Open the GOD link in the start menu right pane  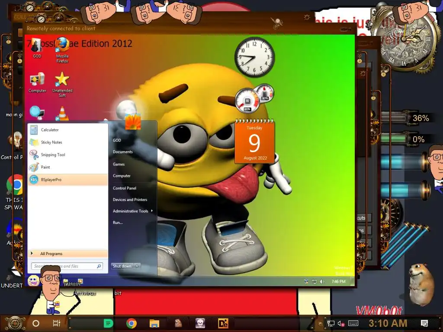(117, 140)
